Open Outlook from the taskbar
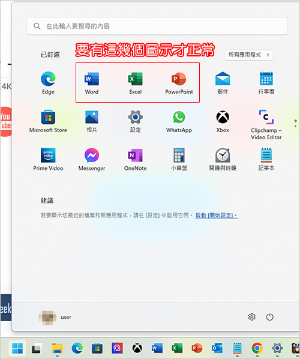Viewport: 300px width, 359px height. pyautogui.click(x=217, y=348)
